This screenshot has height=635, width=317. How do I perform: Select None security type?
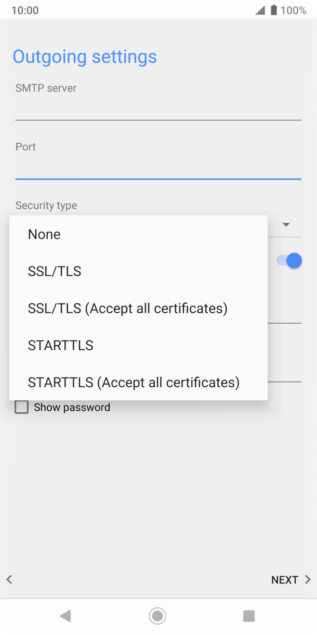[x=45, y=234]
